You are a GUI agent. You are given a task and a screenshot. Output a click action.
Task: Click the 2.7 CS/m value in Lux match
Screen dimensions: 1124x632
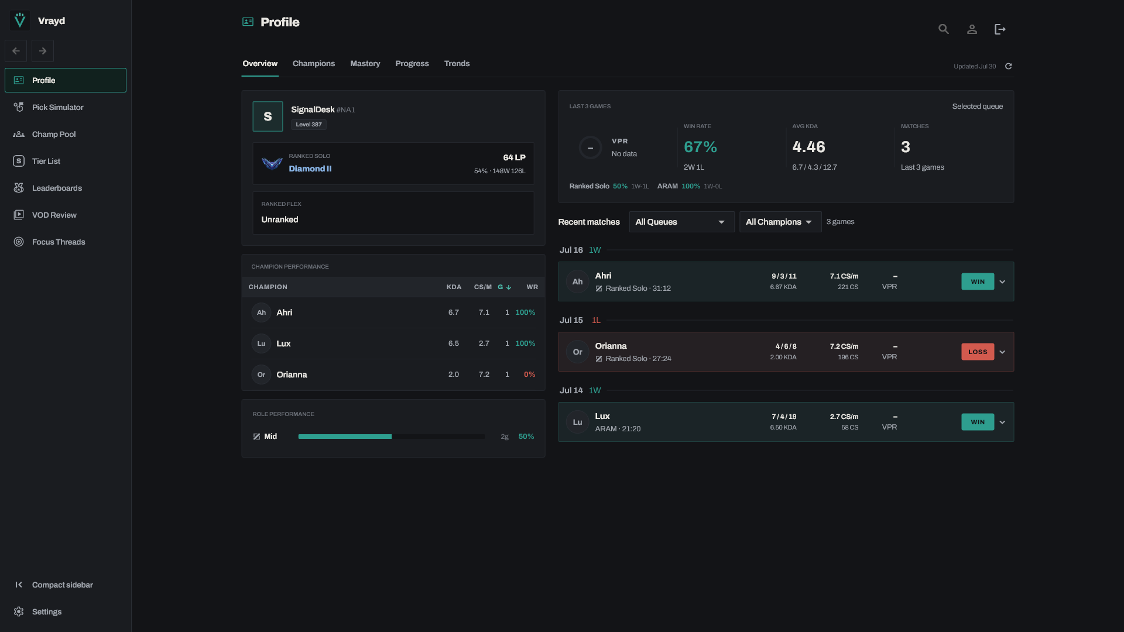(x=844, y=417)
